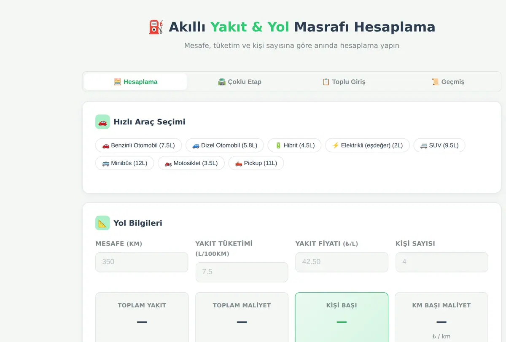Select Benzinli Otomobil (7.5L) preset
This screenshot has height=342, width=506.
tap(138, 145)
